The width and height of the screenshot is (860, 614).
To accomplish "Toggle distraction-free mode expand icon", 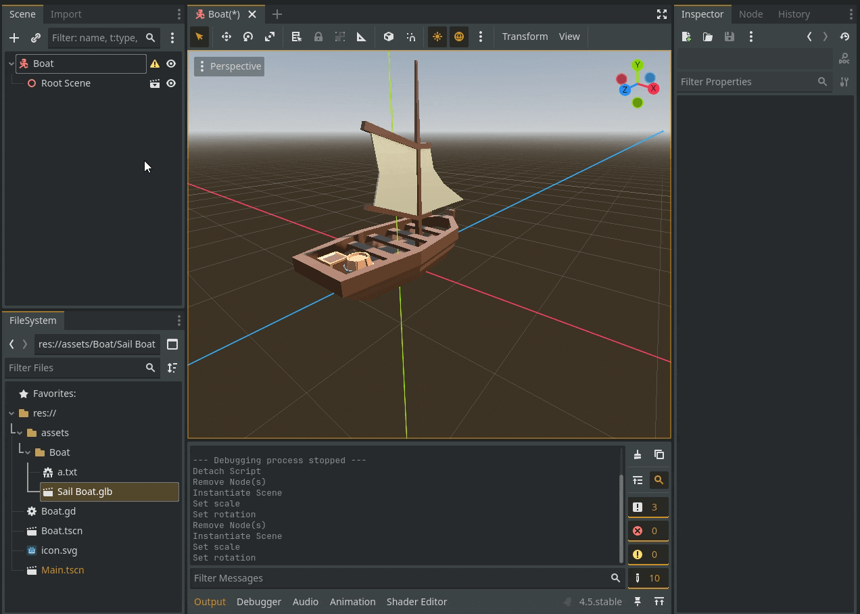I will [662, 14].
